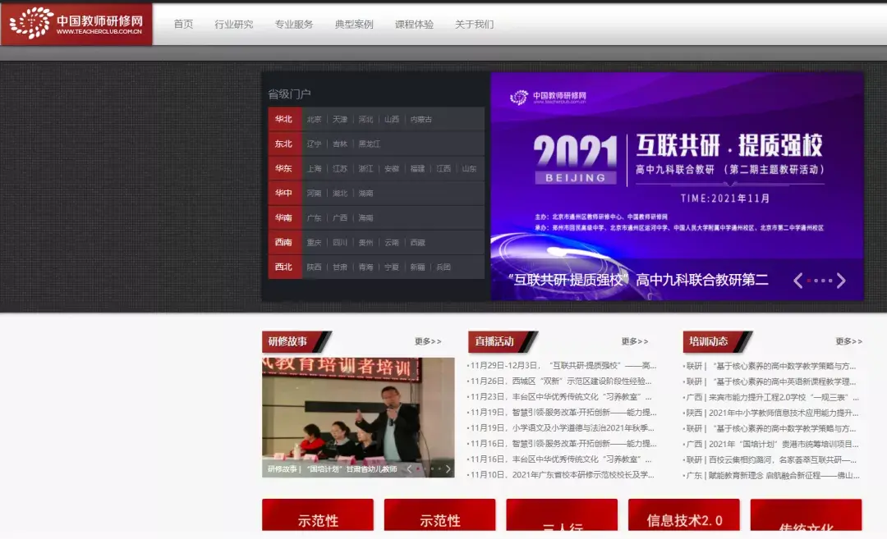Open the 11月19日 小学语文及小学道德与法治 event

point(561,428)
